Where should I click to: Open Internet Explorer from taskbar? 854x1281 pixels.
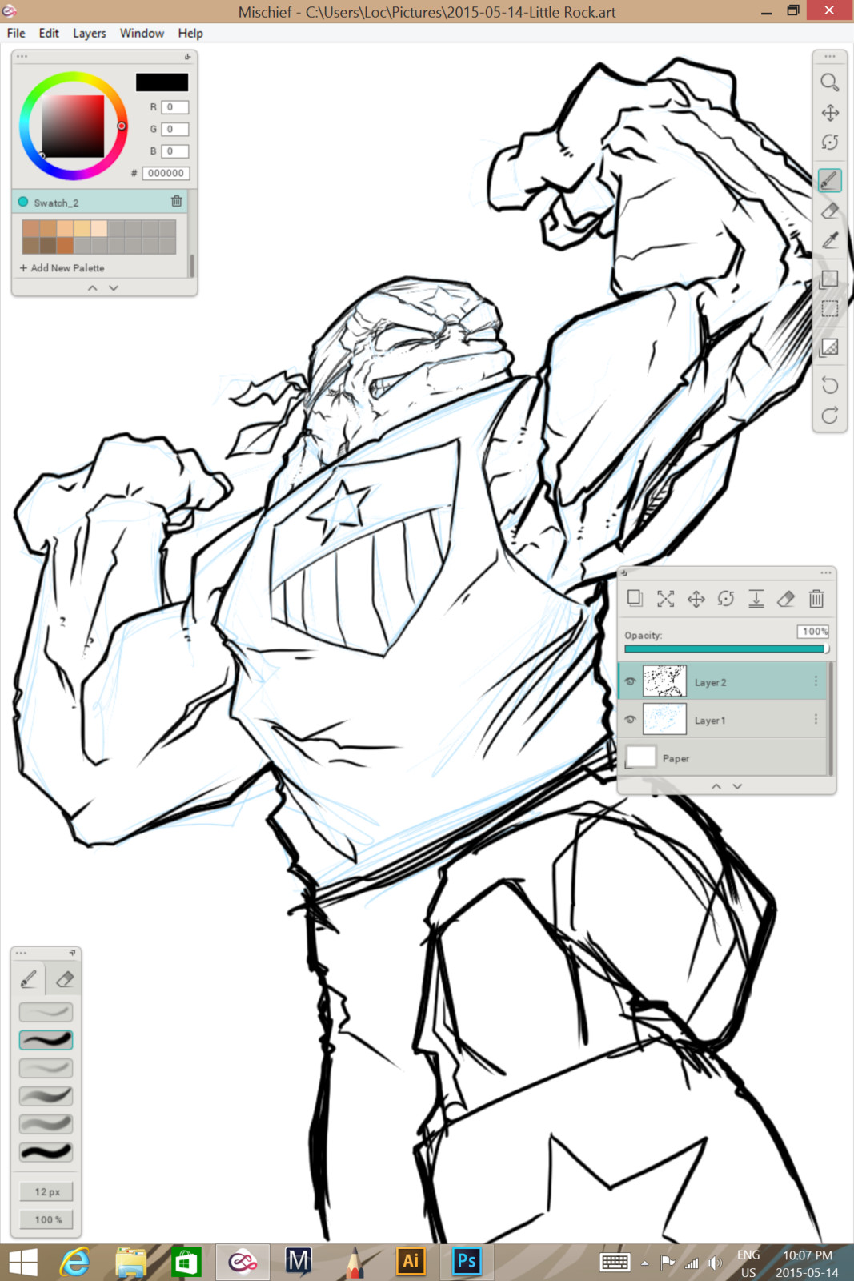(75, 1263)
